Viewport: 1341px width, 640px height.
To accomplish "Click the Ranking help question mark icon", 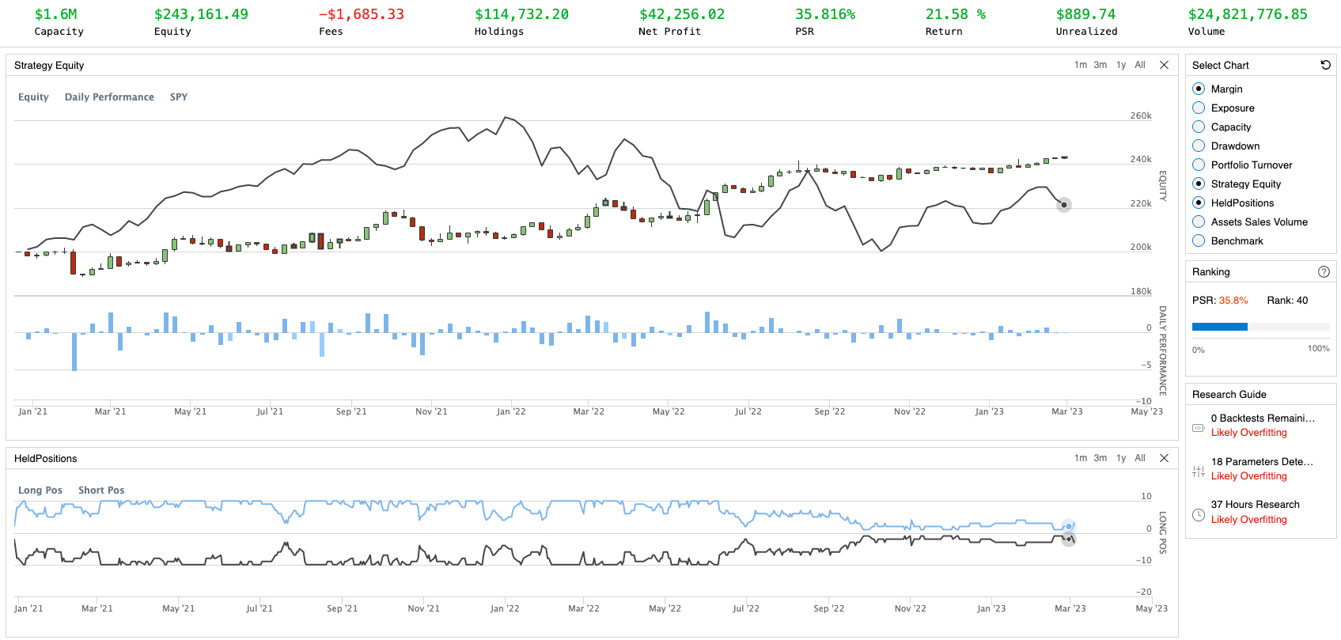I will [1324, 271].
